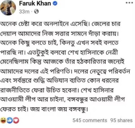The width and height of the screenshot is (135, 128).
Task: Open the 33m post timestamp
Action: click(x=24, y=11)
